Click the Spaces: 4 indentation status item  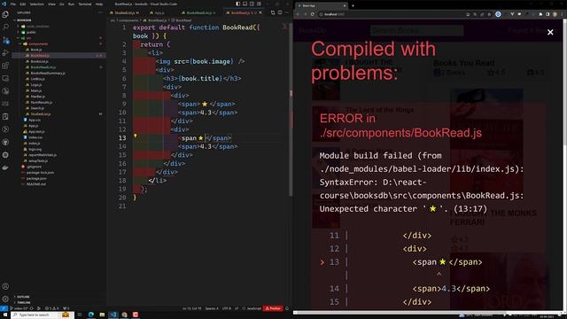click(212, 308)
